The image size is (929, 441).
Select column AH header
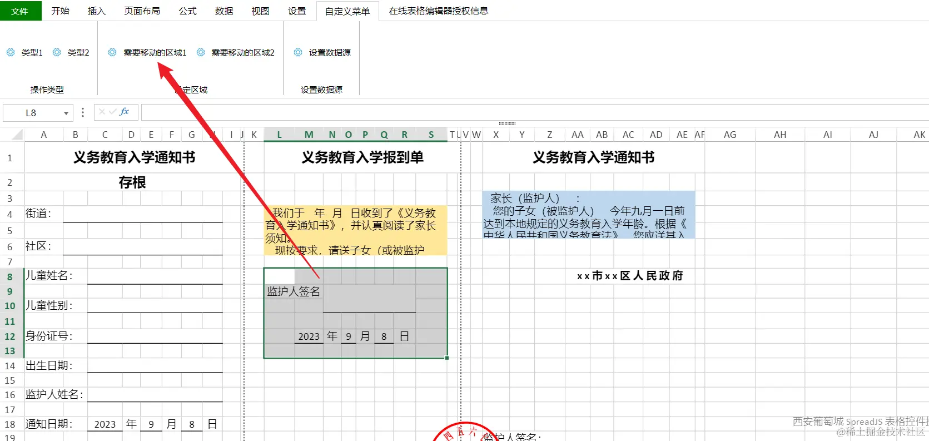click(x=780, y=135)
